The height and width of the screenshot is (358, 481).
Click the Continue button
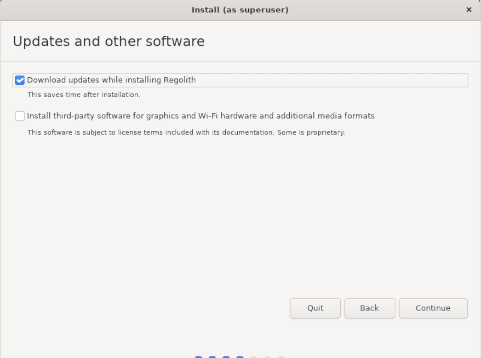(433, 308)
